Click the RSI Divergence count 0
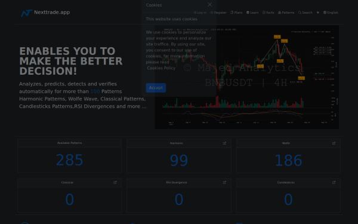Screen dimensions: 358x224 [179, 200]
